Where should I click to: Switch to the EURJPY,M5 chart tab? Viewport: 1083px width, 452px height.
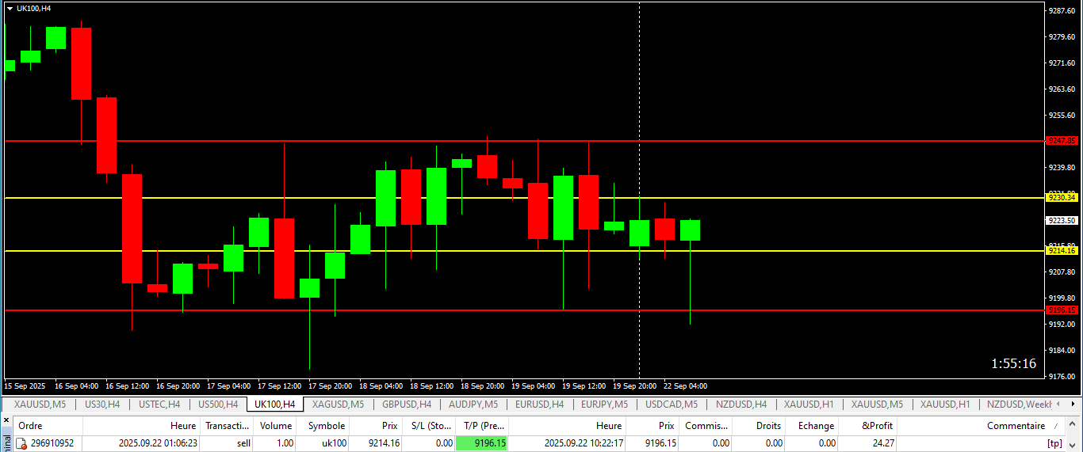604,405
